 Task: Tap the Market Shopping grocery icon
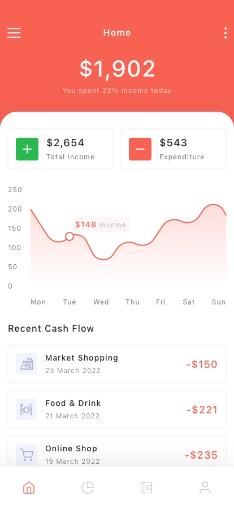pos(27,364)
